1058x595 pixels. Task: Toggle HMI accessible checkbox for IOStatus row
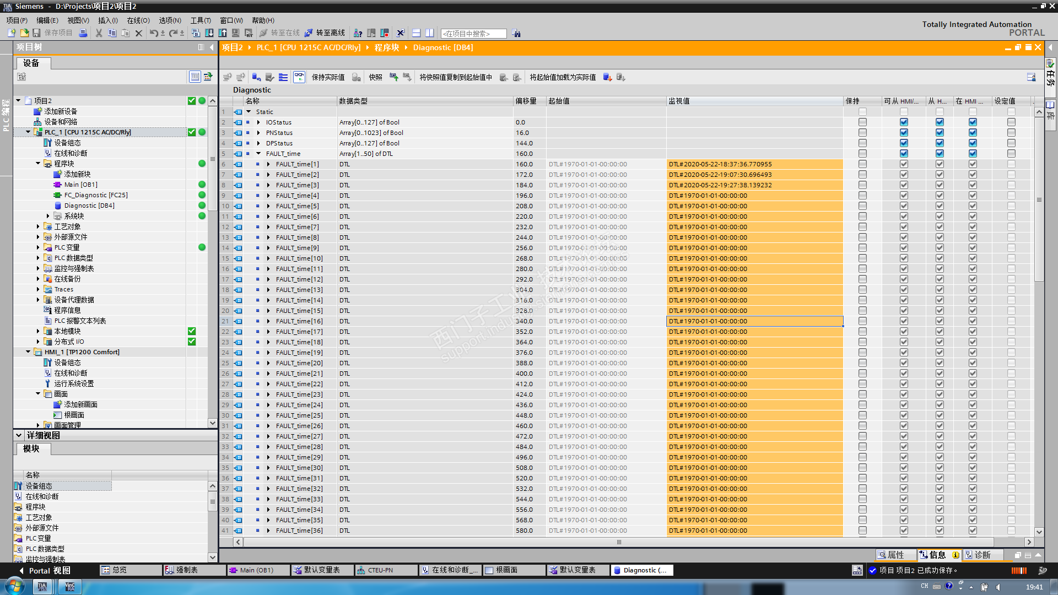904,122
